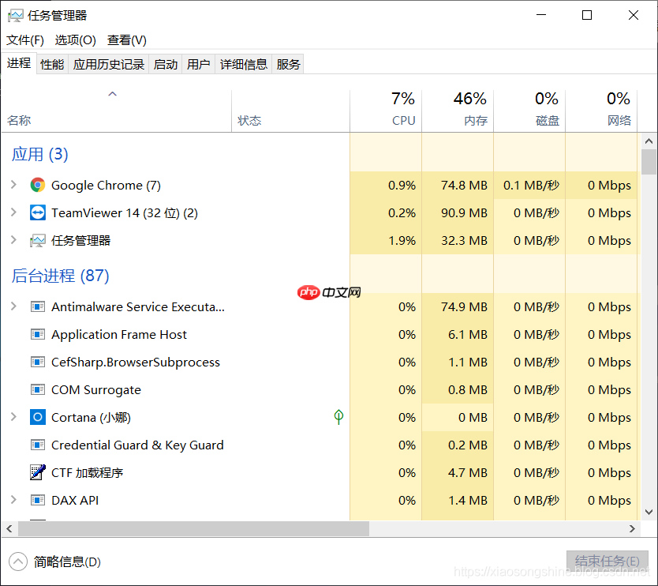Select the 任务管理器 app icon
This screenshot has height=586, width=658.
(37, 240)
